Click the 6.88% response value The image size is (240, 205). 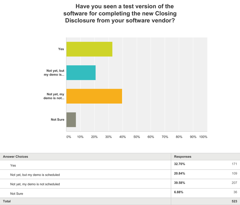click(178, 192)
